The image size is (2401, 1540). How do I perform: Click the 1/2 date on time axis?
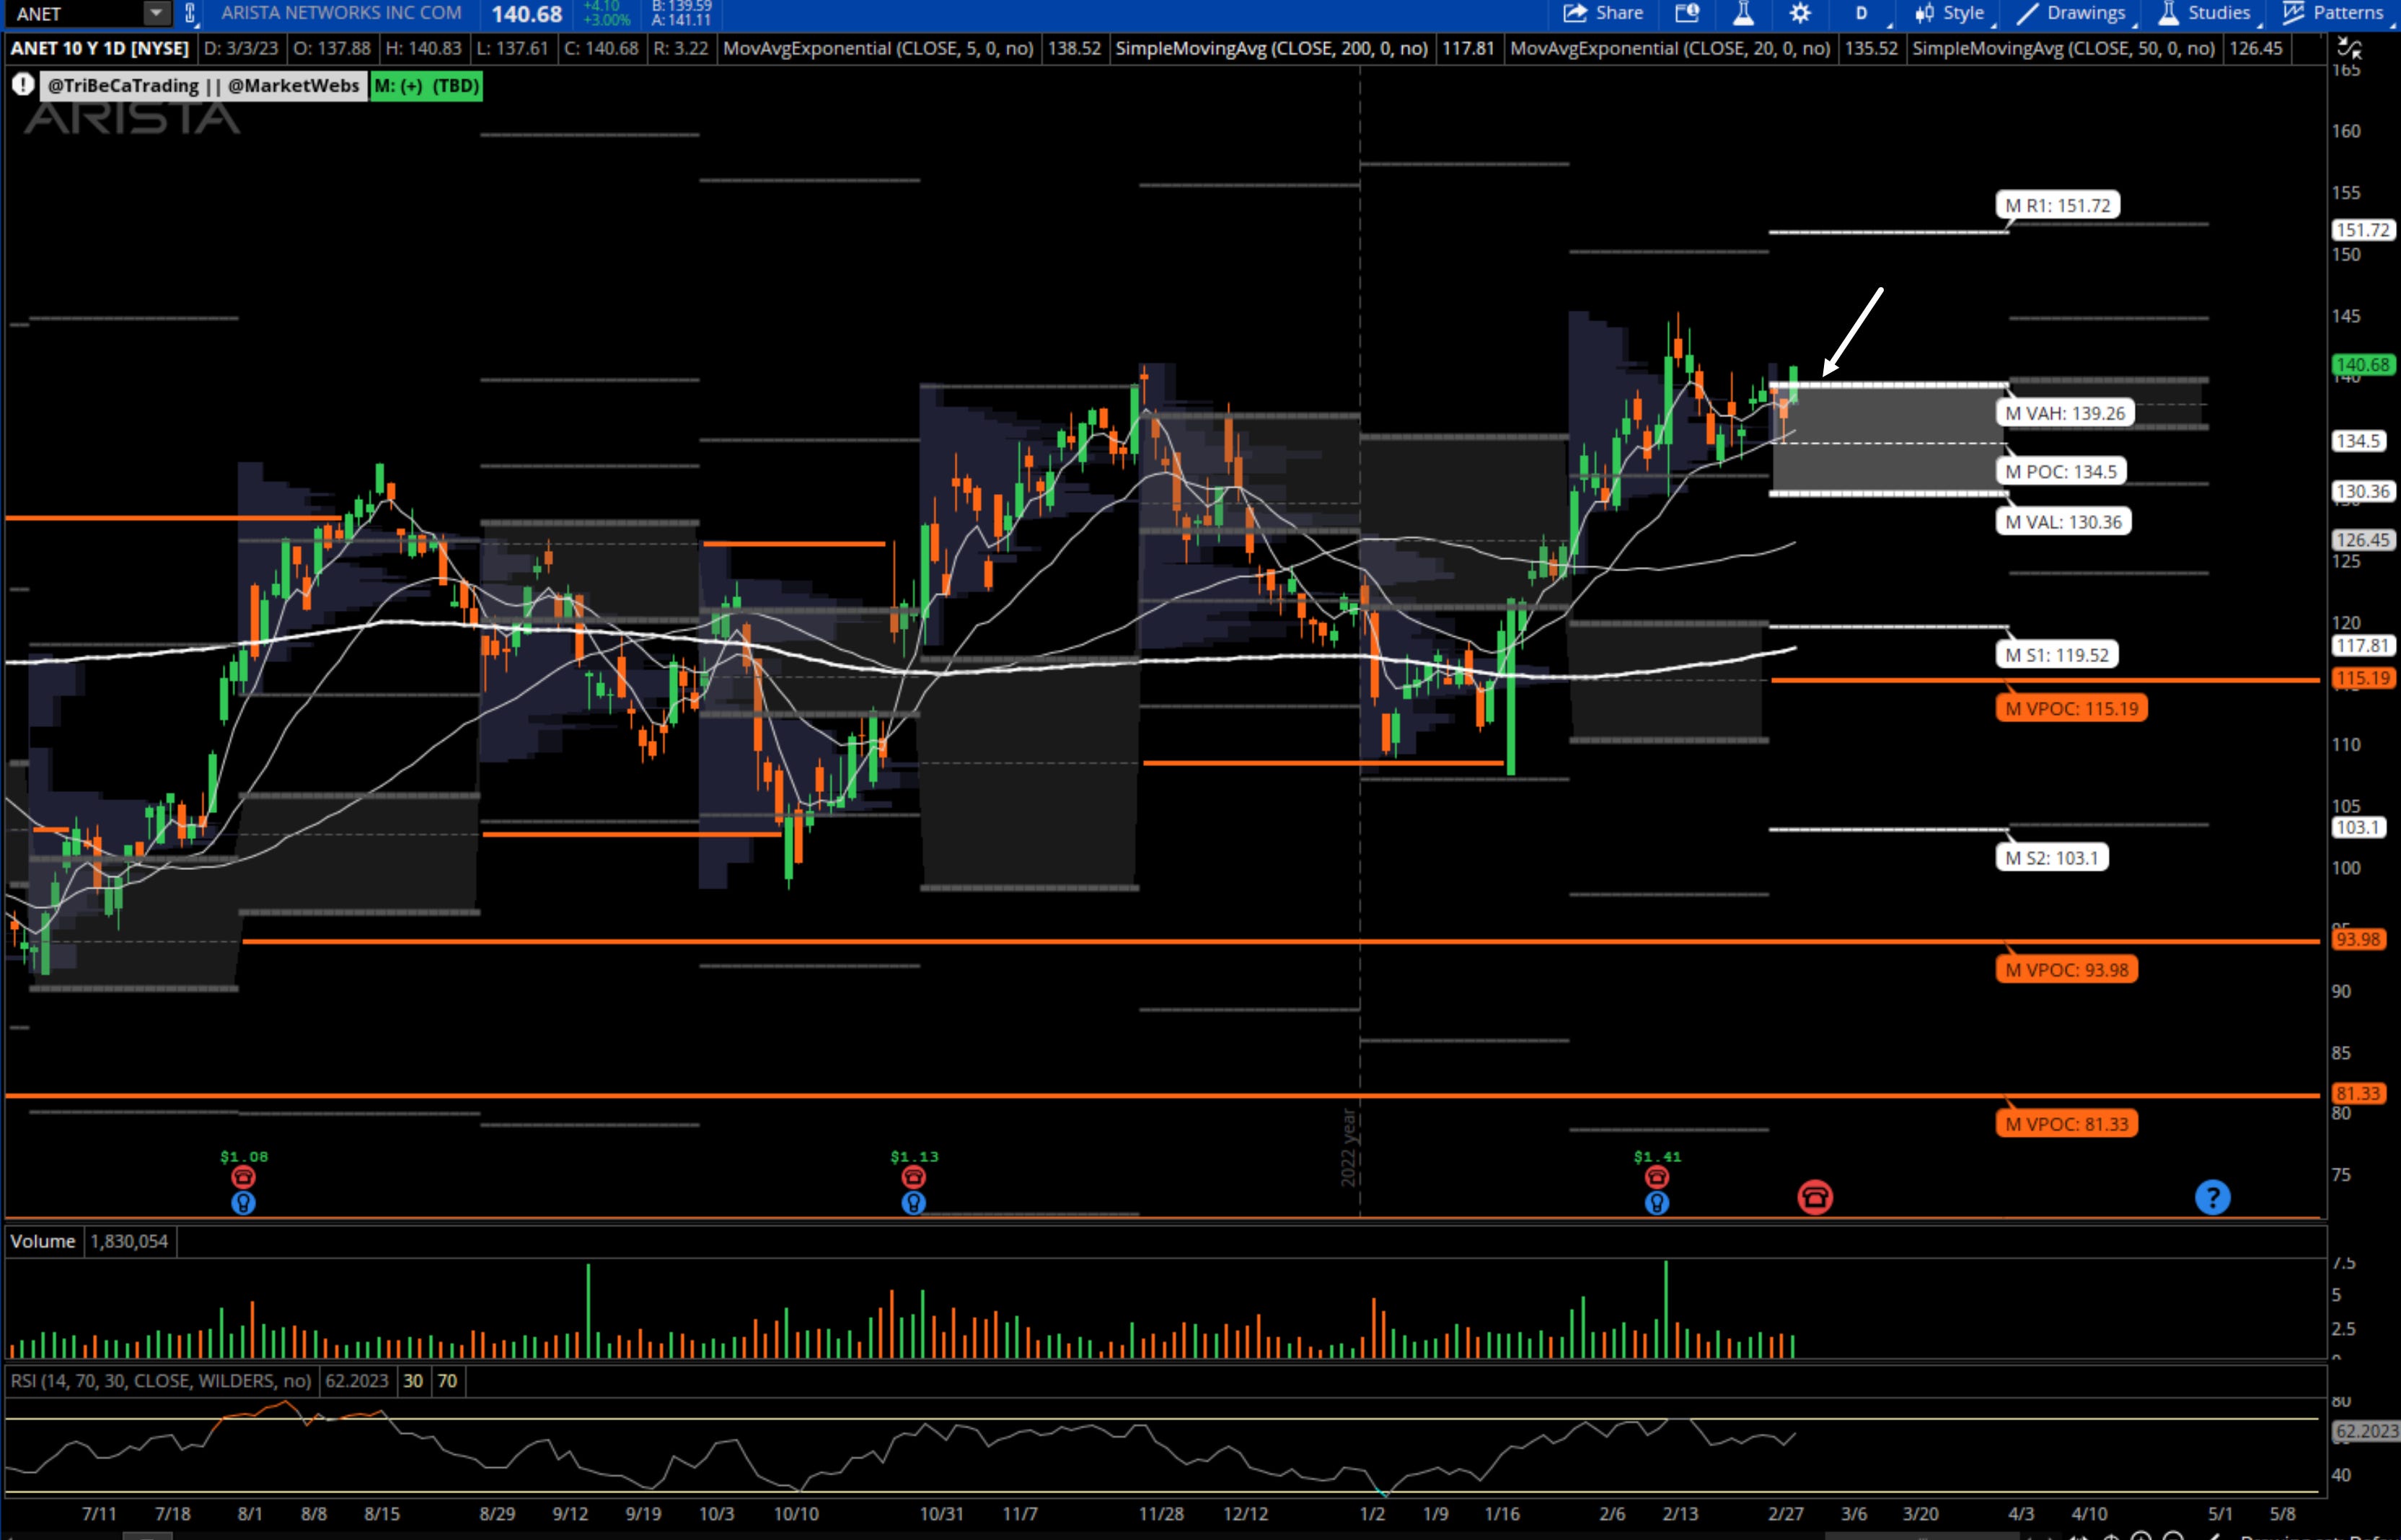pos(1373,1513)
